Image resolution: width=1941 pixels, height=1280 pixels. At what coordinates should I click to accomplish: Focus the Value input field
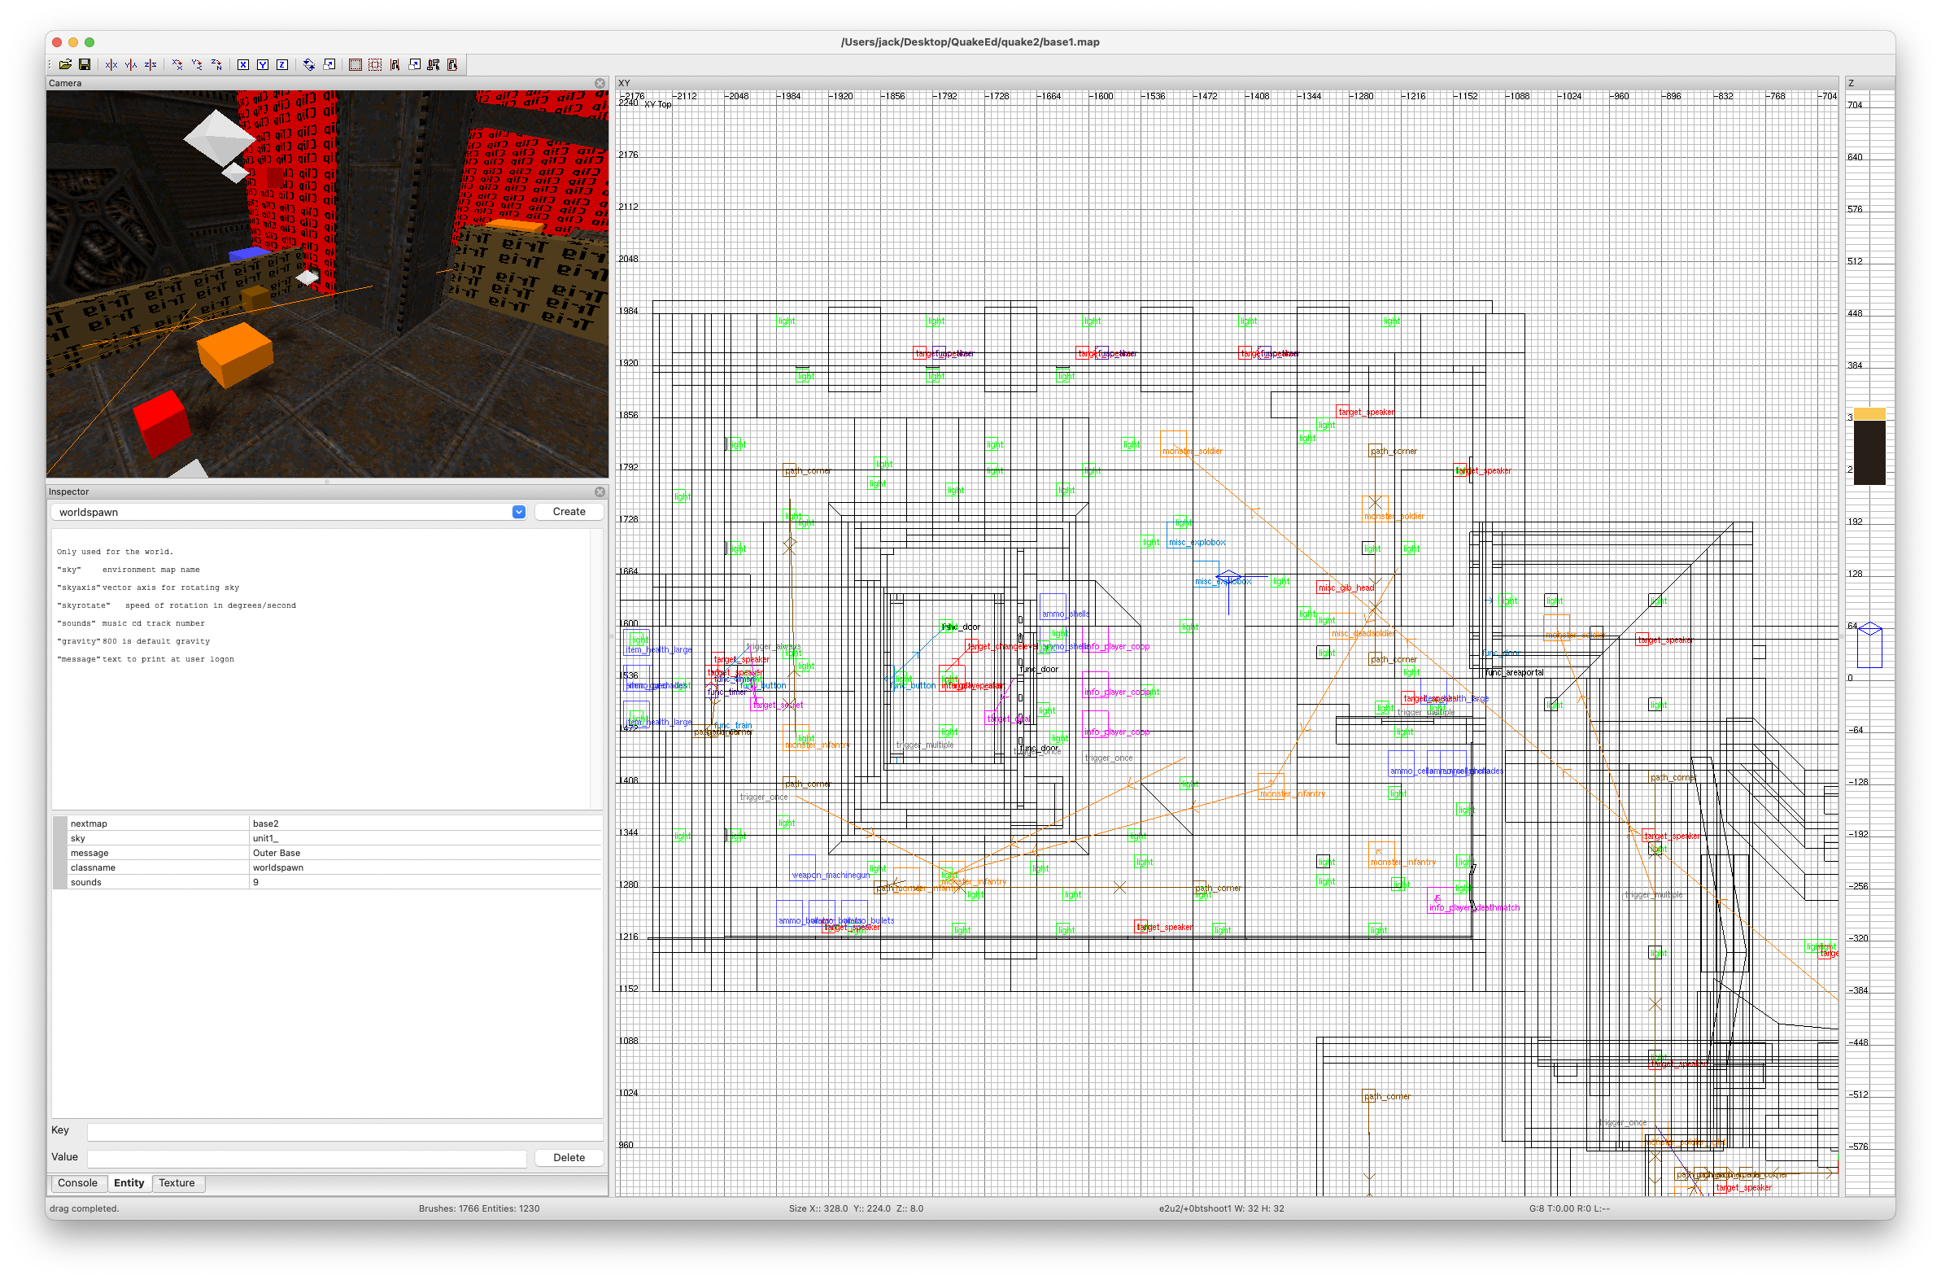click(307, 1158)
